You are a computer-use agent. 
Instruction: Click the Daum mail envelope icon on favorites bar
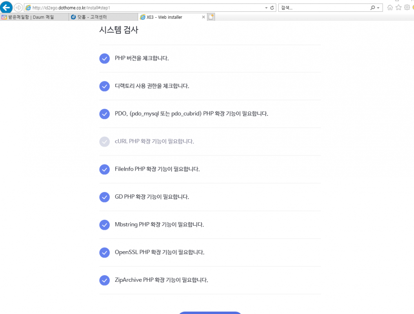pos(5,17)
